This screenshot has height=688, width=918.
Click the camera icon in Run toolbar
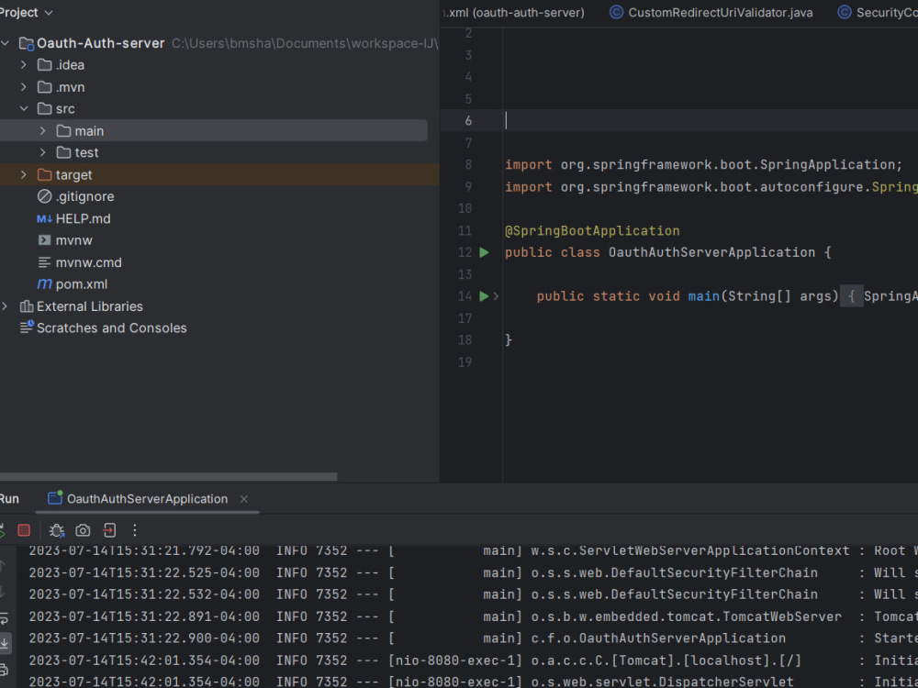(84, 530)
